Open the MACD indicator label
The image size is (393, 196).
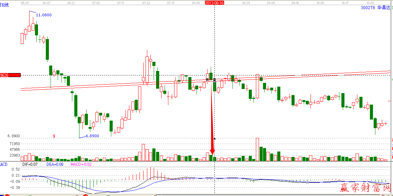click(x=4, y=164)
